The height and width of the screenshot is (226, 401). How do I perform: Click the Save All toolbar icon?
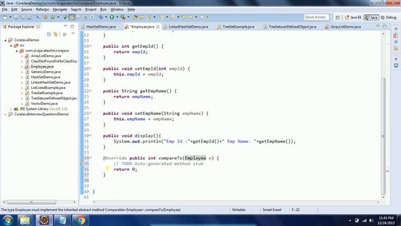point(23,17)
